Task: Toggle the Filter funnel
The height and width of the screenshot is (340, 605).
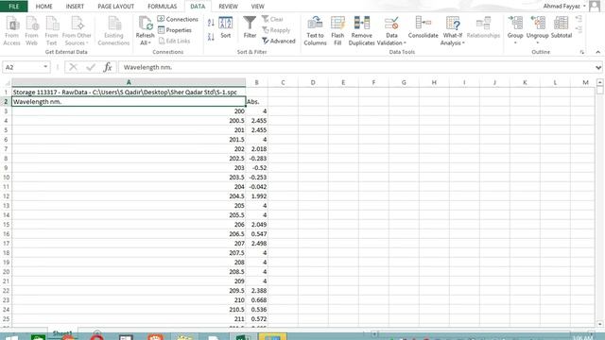Action: click(x=250, y=27)
